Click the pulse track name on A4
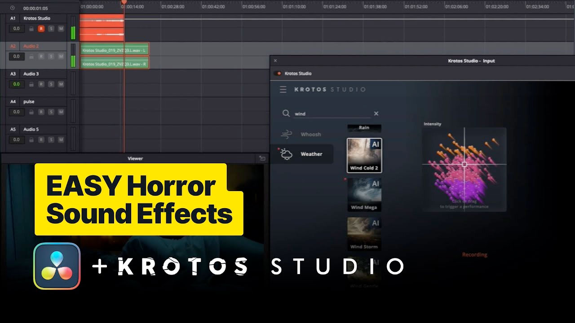The image size is (575, 323). 29,102
